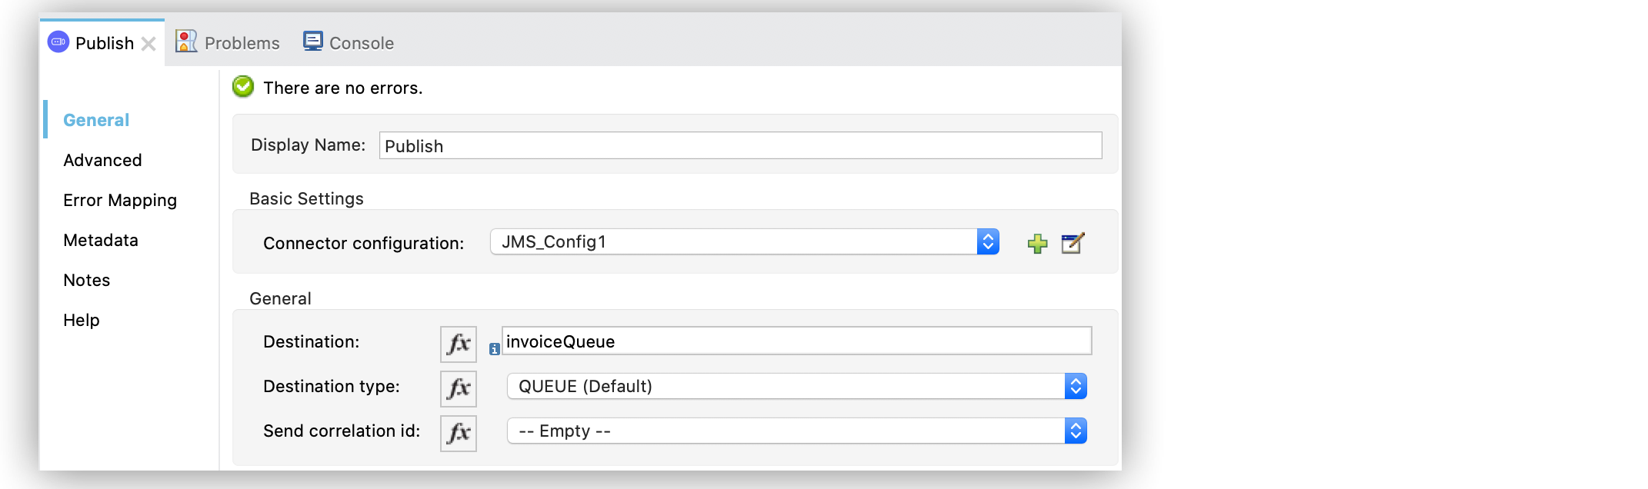Viewport: 1648px width, 489px height.
Task: Click inside the Display Name field
Action: coord(739,145)
